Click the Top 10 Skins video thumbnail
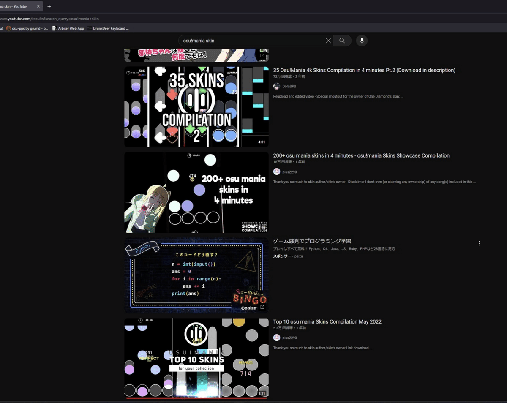The height and width of the screenshot is (403, 507). pos(196,358)
